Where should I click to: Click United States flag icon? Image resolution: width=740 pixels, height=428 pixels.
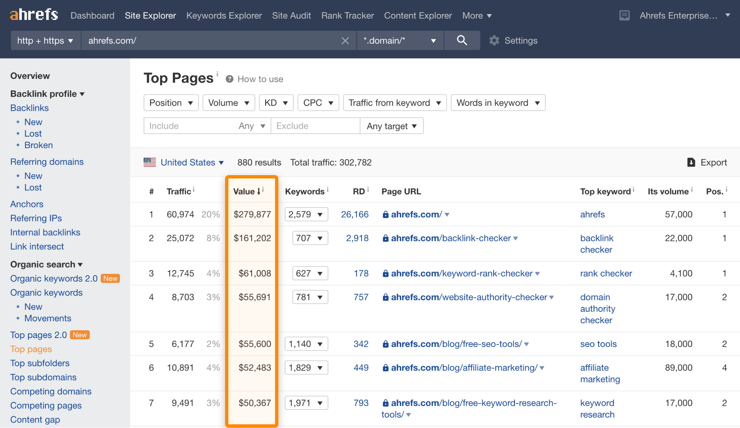pos(150,162)
